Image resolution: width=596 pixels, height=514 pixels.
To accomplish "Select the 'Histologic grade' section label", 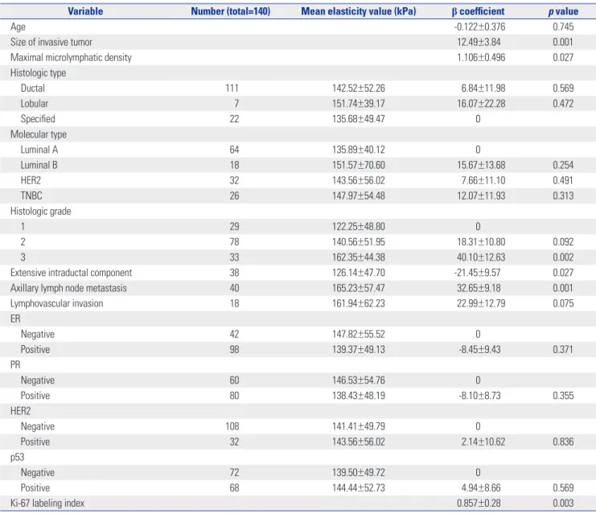I will (41, 212).
